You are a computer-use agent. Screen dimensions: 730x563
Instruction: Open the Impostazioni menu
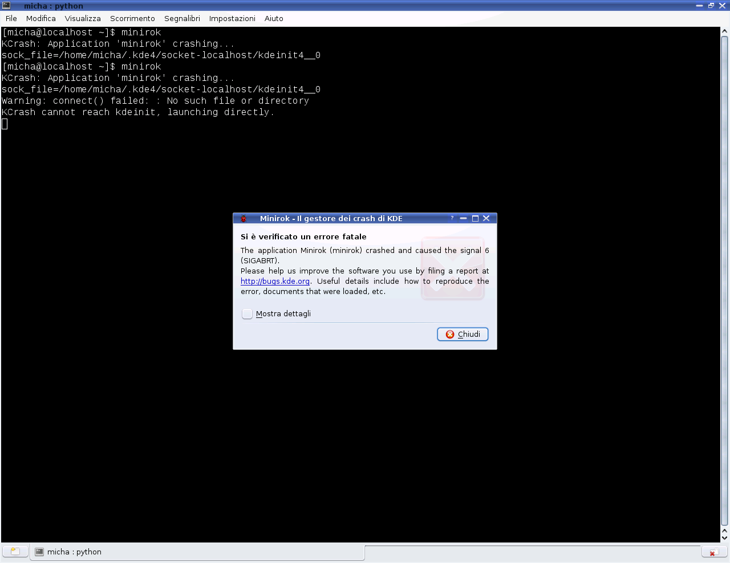tap(232, 18)
